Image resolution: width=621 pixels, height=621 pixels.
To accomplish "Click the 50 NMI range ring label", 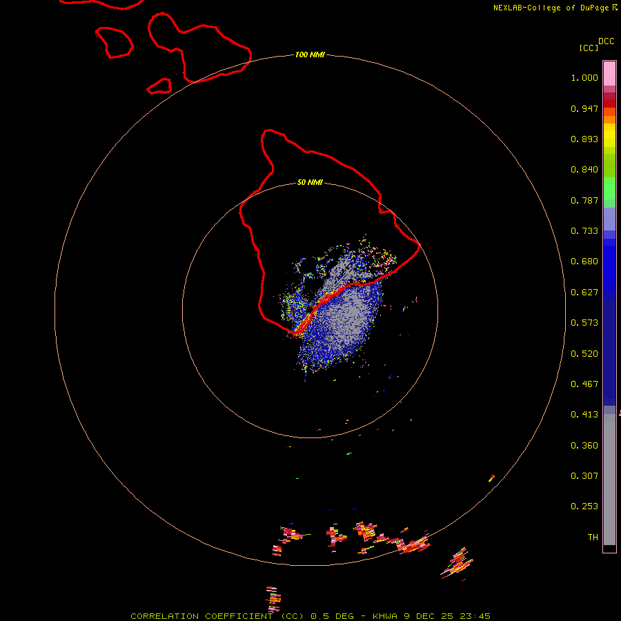I will tap(310, 183).
